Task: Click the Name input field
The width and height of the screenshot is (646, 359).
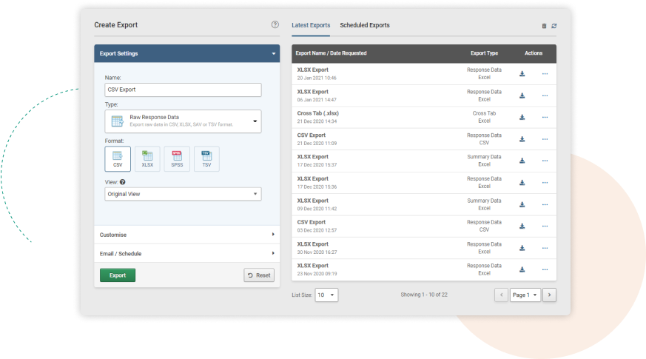Action: pos(183,90)
